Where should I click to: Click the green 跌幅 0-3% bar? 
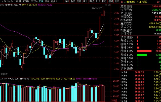pos(142,55)
